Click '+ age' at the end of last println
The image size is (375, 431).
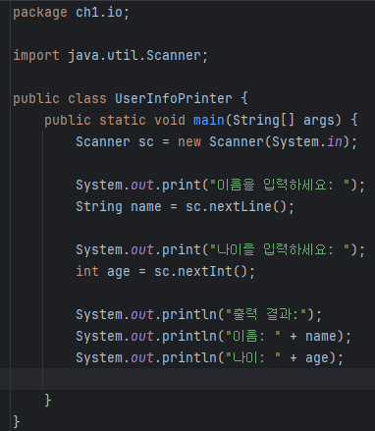tap(309, 358)
